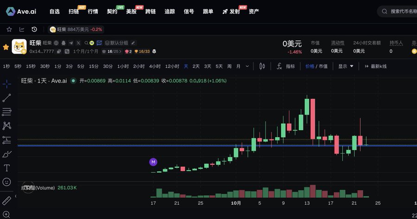Screen dimensions: 417x219
Task: Click the magnifier search icon beside token name
Action: [86, 43]
